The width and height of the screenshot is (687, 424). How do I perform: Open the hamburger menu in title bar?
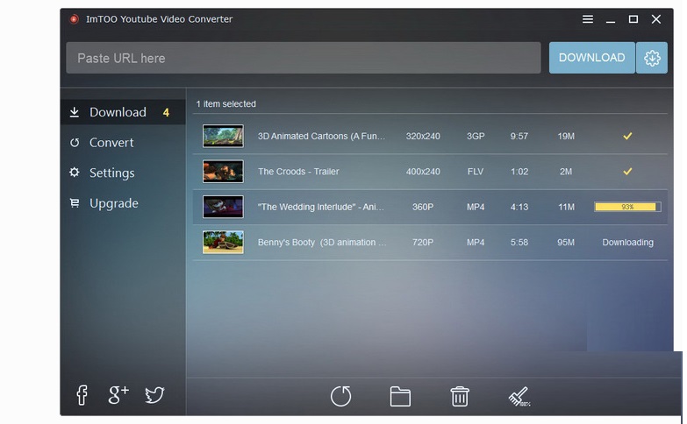pyautogui.click(x=588, y=19)
